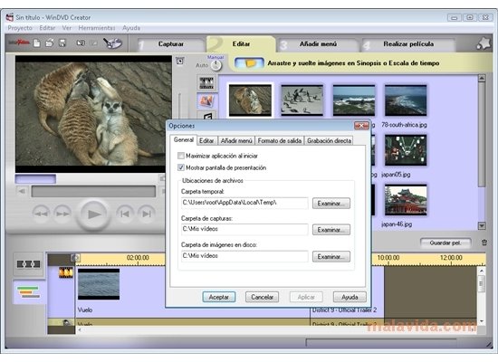Save the project with the floppy icon
The height and width of the screenshot is (362, 498).
pos(62,43)
